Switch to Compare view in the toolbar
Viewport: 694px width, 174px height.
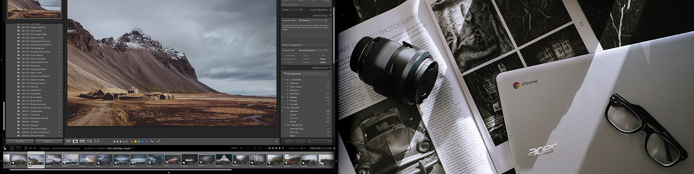82,141
